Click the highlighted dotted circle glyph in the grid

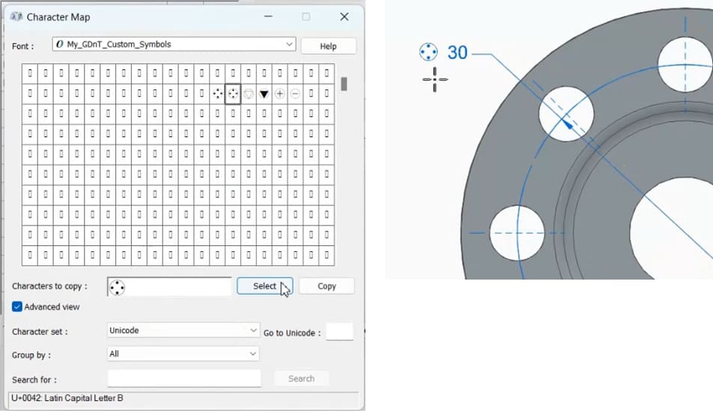click(233, 94)
